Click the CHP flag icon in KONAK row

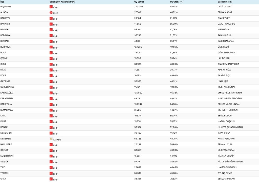pyautogui.click(x=51, y=128)
